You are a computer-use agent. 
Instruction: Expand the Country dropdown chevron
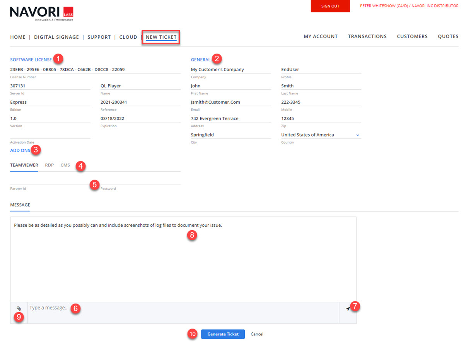358,135
